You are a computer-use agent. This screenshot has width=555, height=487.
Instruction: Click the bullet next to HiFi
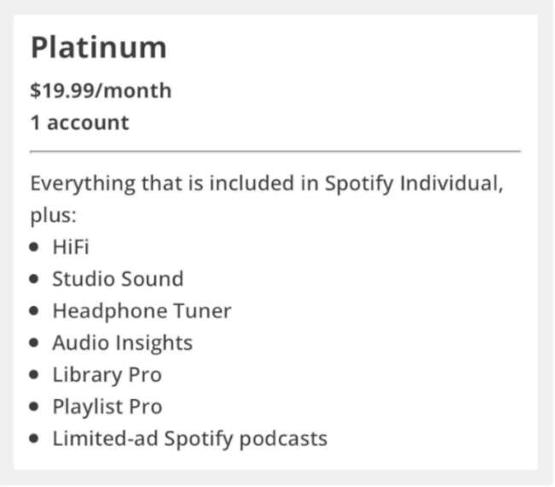pos(34,246)
